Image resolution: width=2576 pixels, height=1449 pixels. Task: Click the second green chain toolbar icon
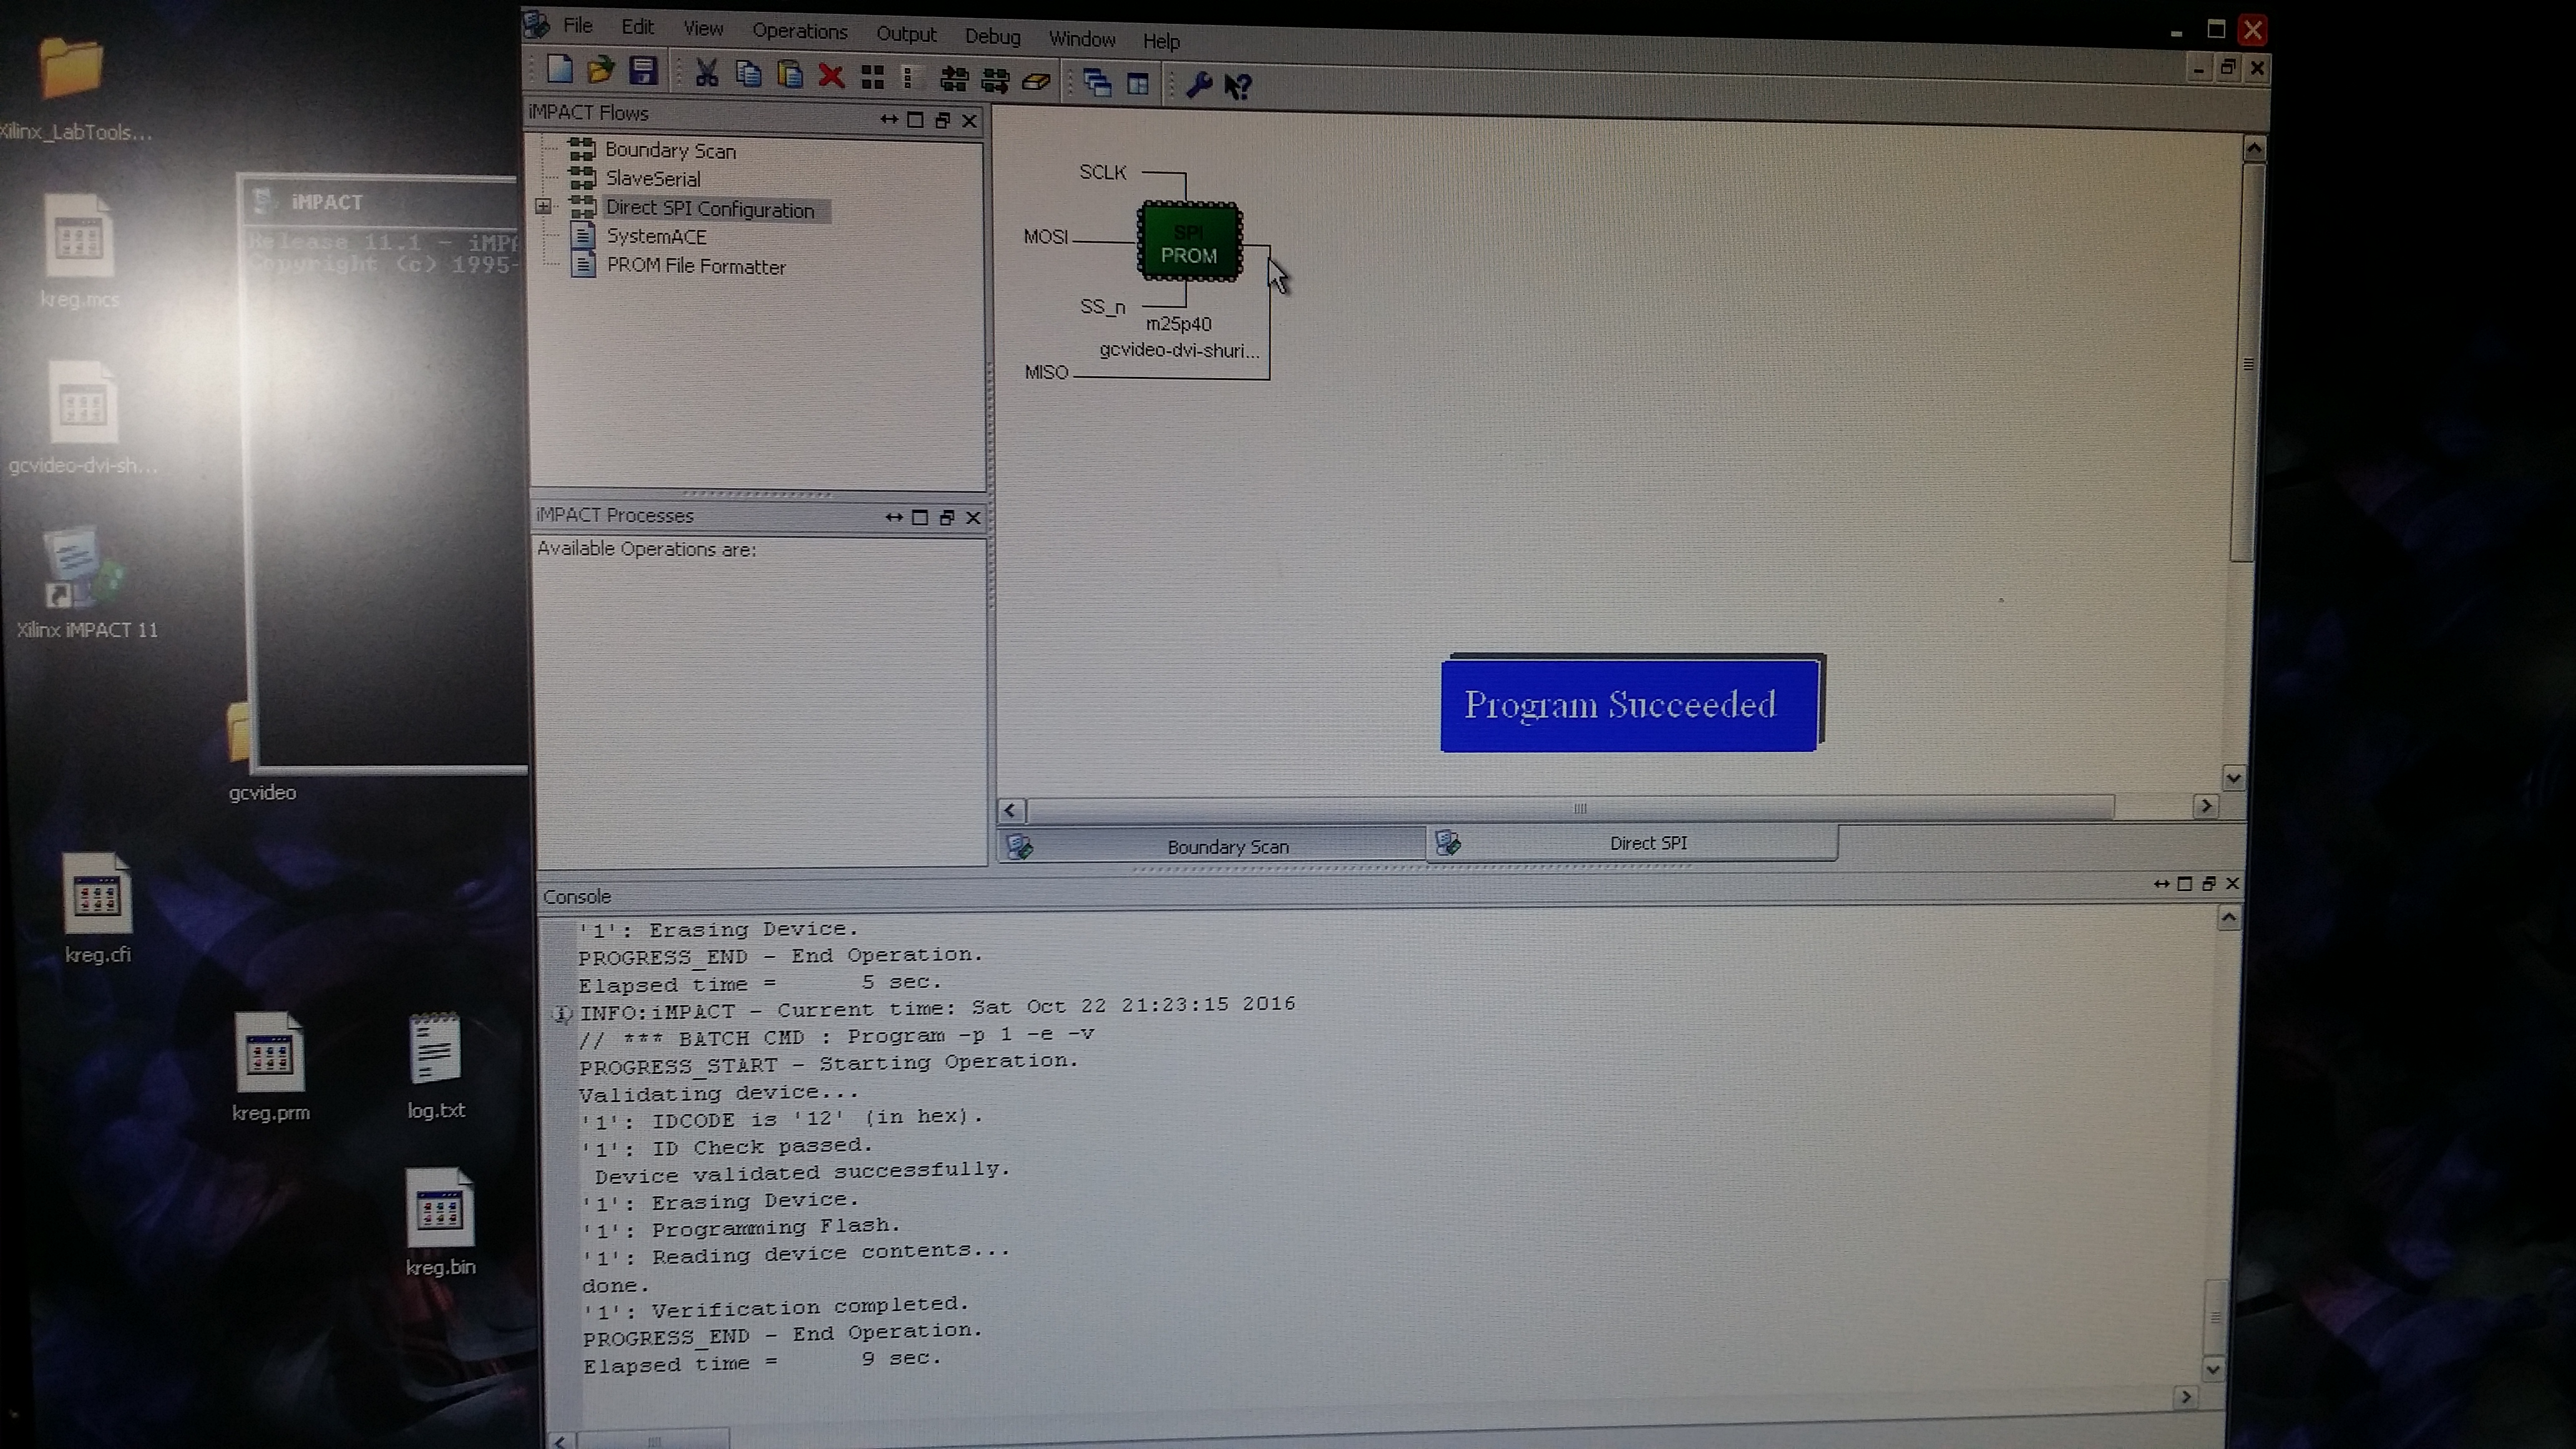[x=995, y=80]
